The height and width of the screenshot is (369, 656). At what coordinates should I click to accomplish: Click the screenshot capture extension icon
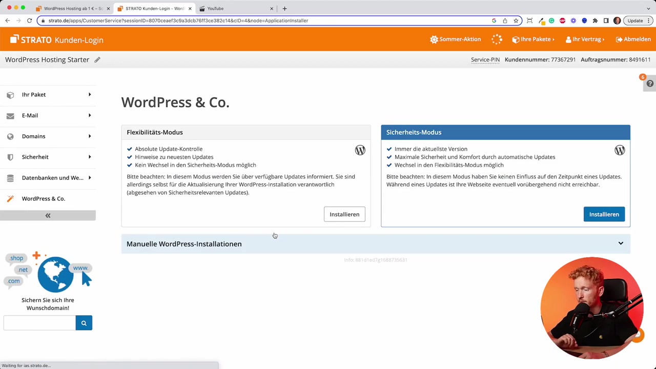529,20
